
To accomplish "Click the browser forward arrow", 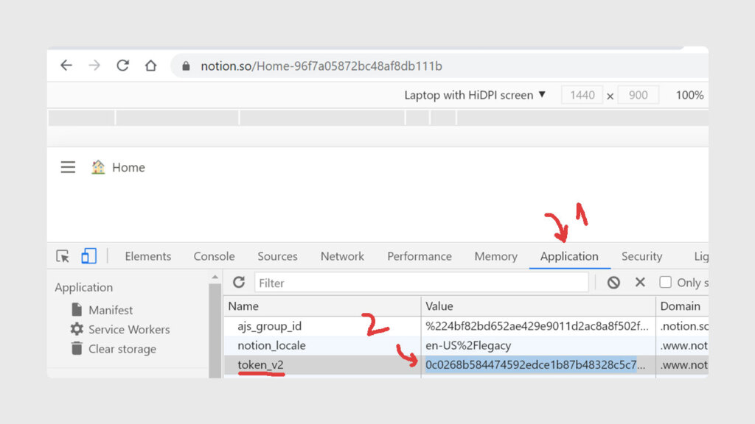I will (94, 66).
